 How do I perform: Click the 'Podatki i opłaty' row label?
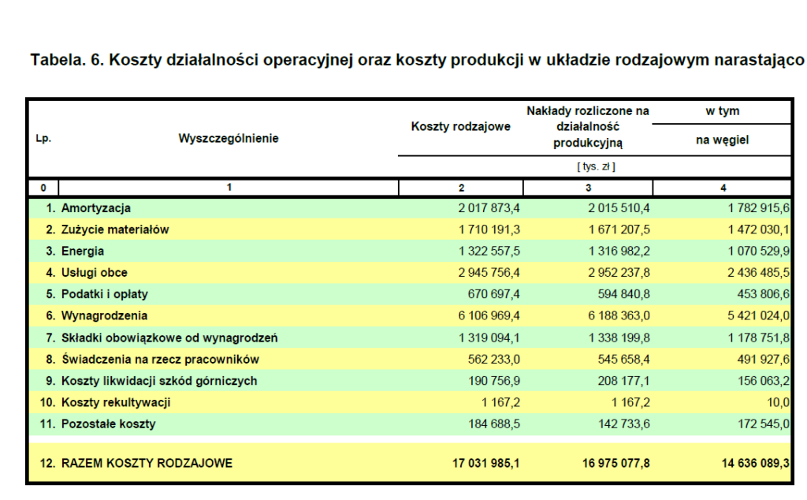tap(105, 294)
